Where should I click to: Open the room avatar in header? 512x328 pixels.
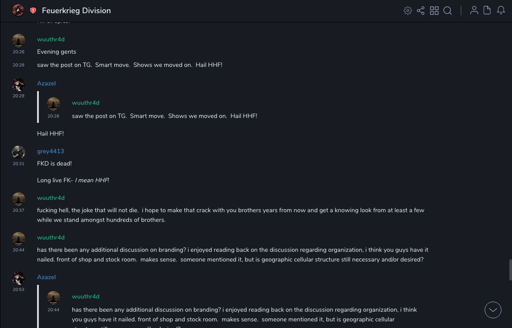pos(18,11)
